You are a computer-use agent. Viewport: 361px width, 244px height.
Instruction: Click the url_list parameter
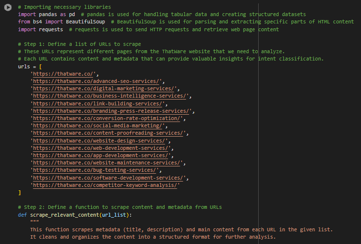(114, 215)
